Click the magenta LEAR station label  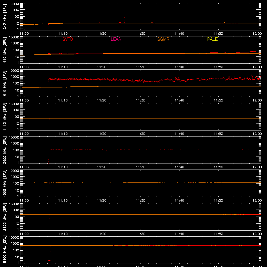[116, 39]
